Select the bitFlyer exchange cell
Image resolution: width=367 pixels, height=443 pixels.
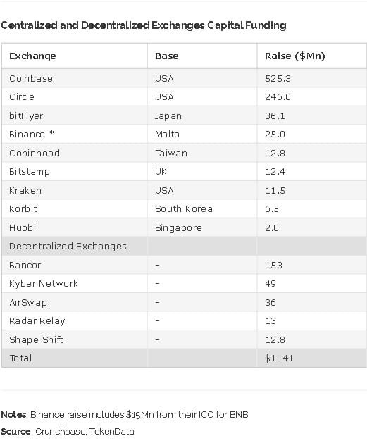(x=26, y=116)
